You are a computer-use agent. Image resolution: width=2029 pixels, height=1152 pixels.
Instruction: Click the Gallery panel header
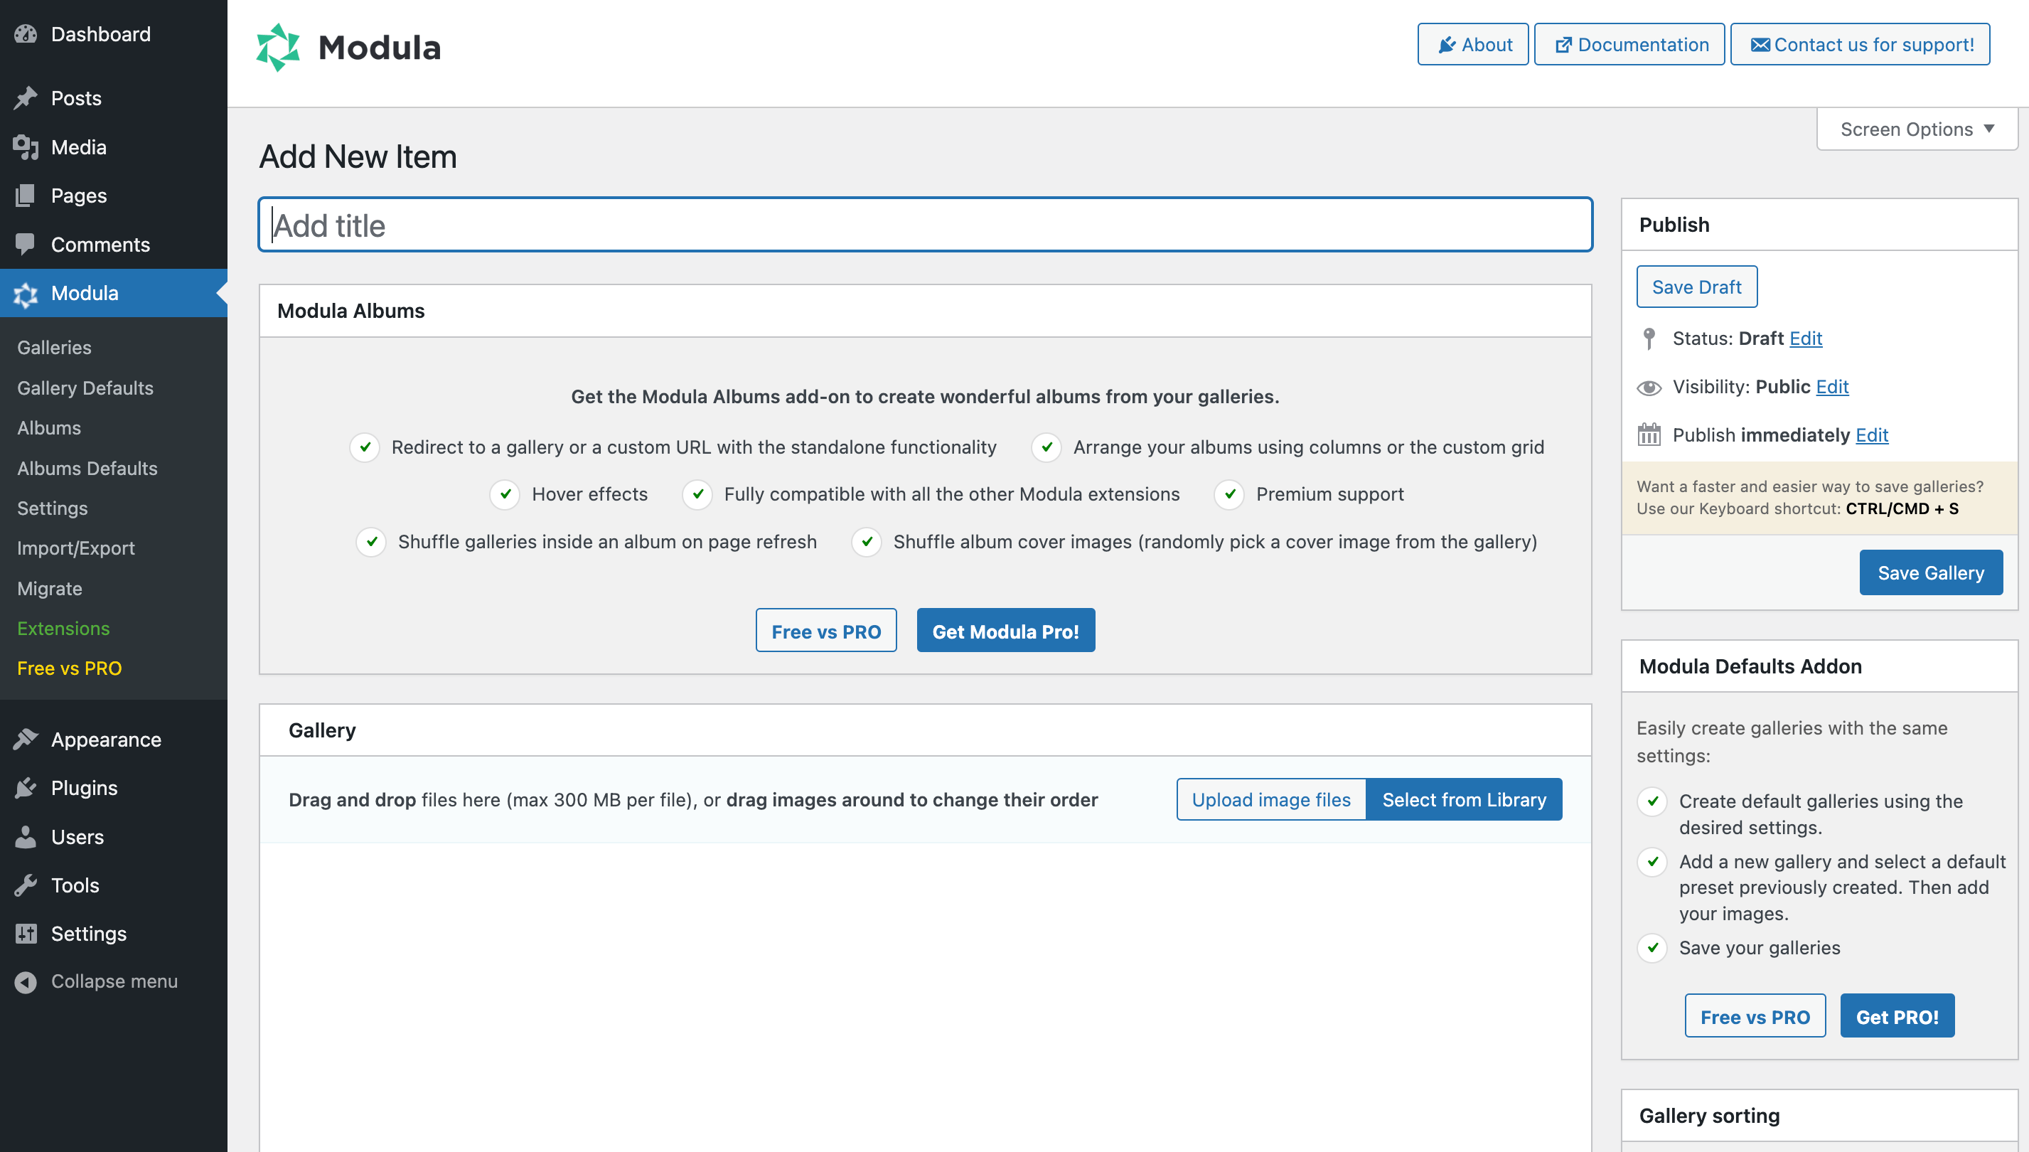point(926,731)
